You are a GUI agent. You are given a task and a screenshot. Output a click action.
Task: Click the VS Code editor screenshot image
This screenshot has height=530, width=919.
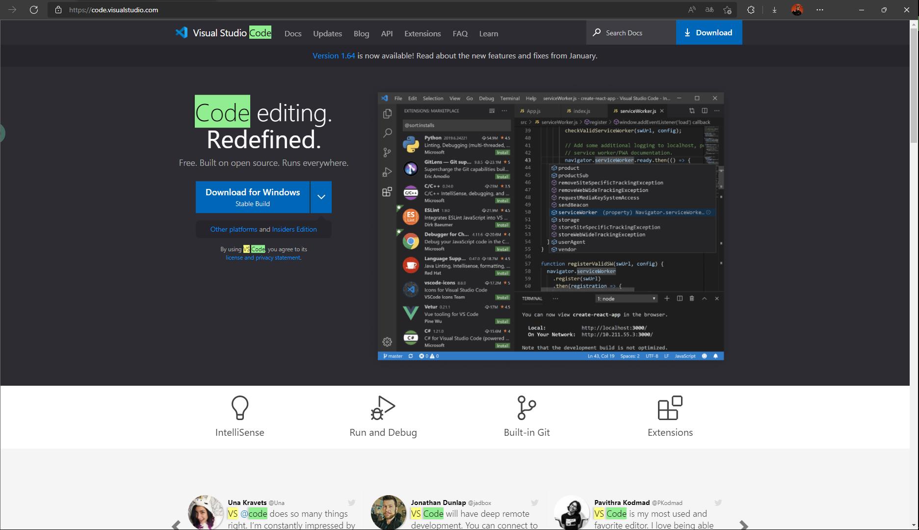(x=551, y=226)
